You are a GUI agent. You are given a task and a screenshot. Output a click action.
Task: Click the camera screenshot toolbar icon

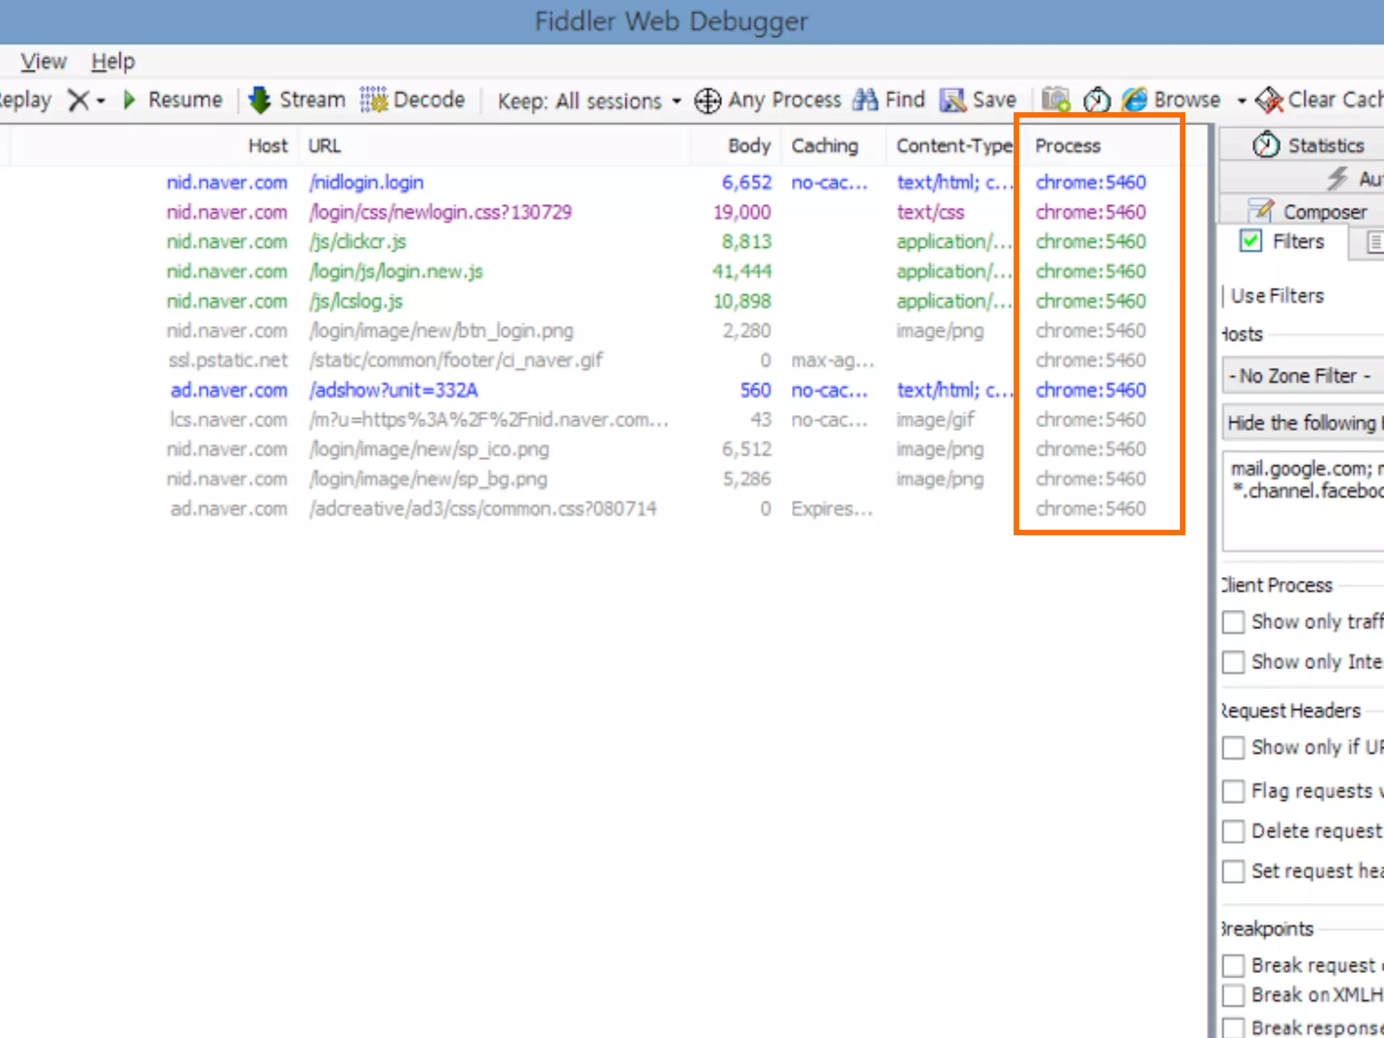[1055, 100]
